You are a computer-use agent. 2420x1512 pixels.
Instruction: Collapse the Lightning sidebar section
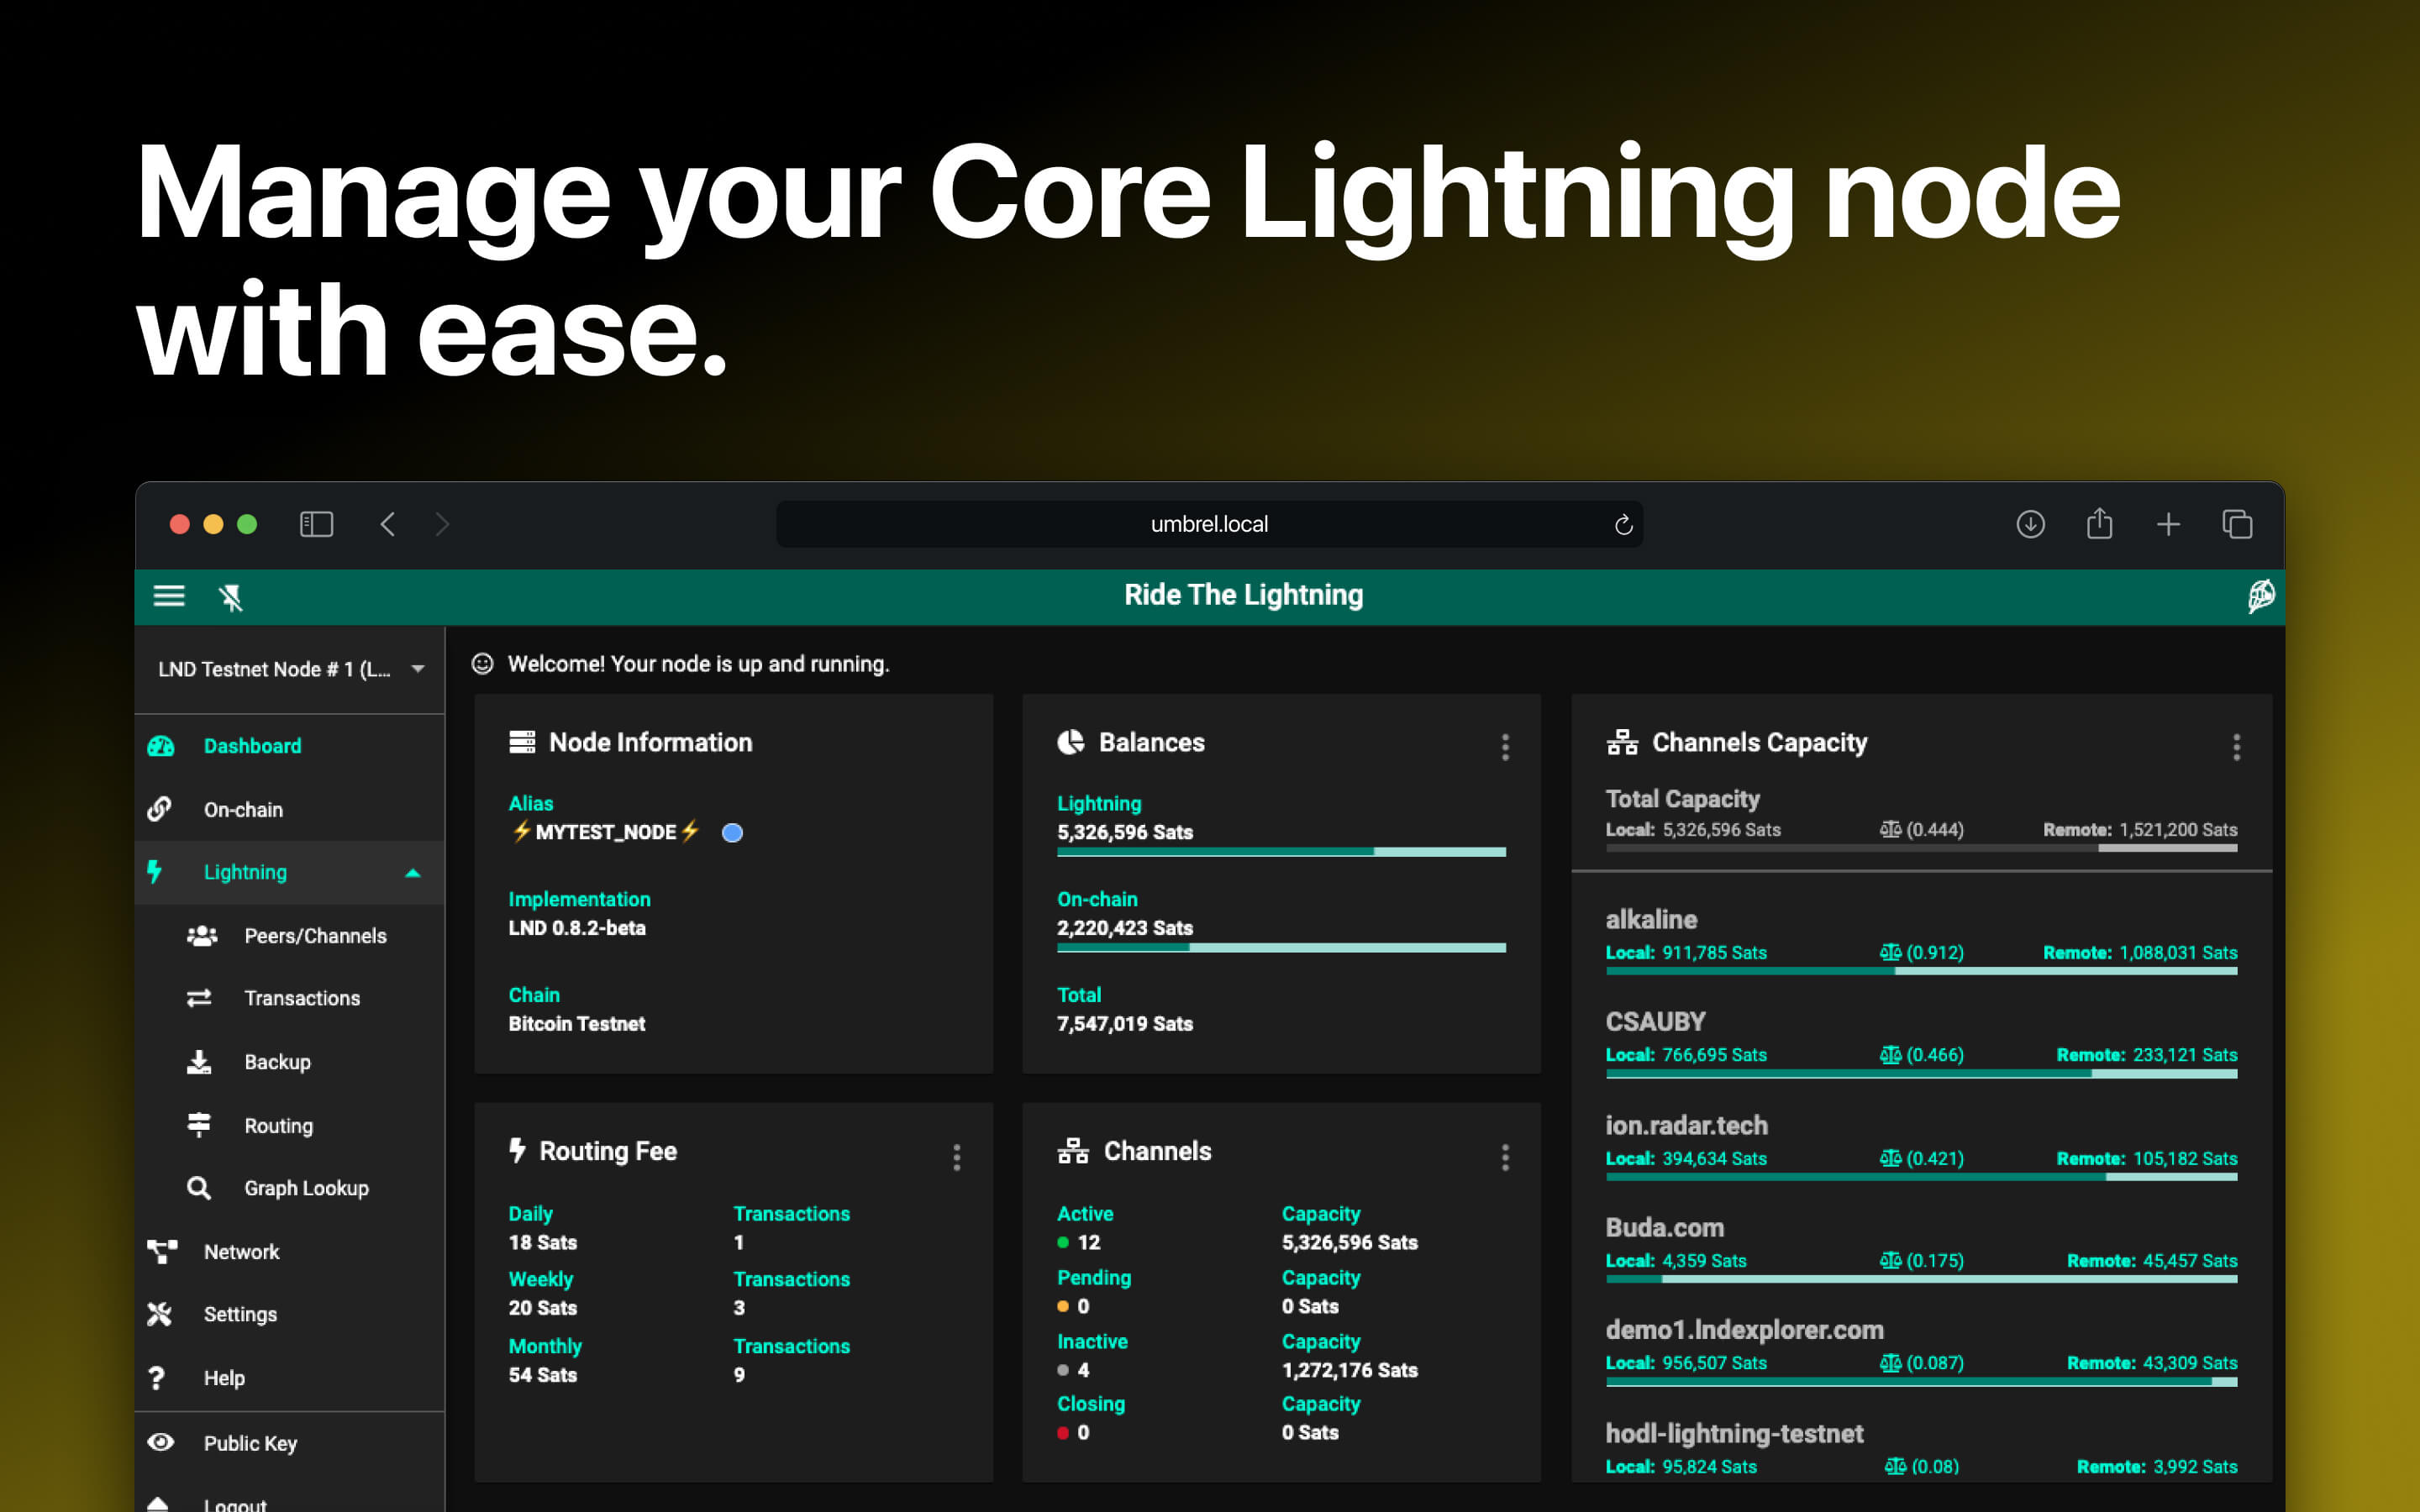click(x=413, y=872)
